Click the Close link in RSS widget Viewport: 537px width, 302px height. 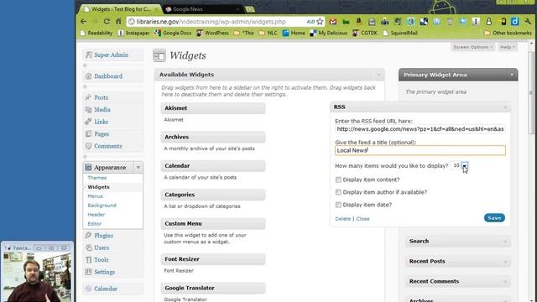click(x=362, y=219)
